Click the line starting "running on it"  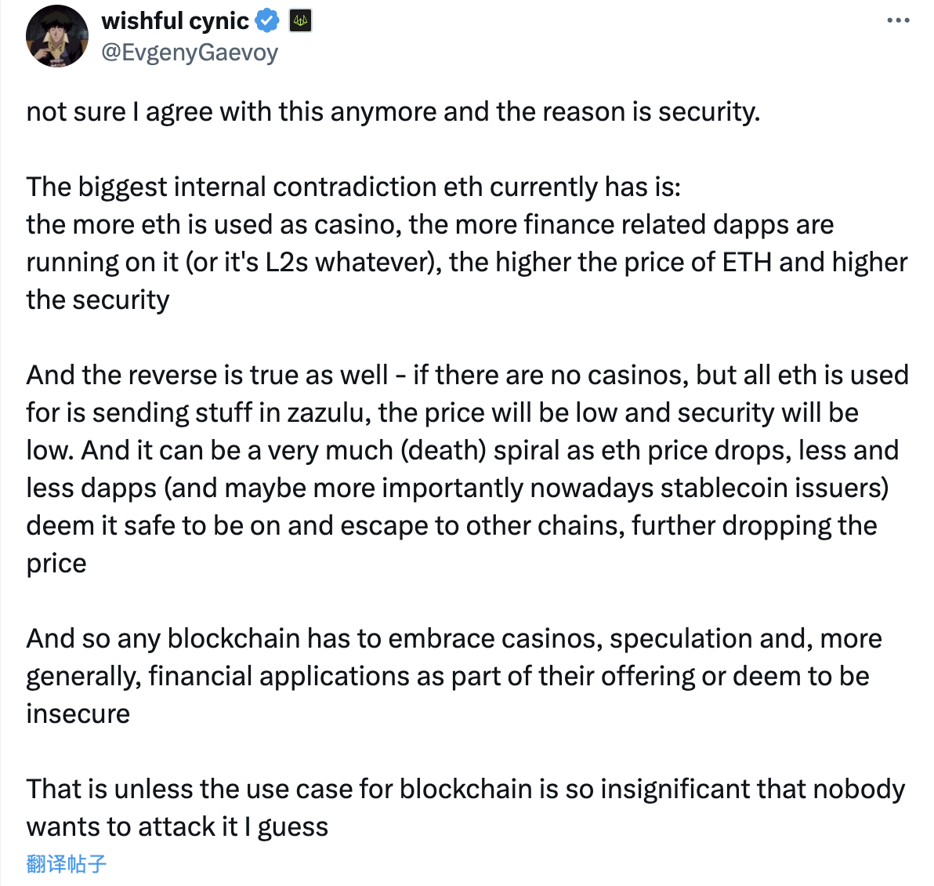click(x=466, y=262)
